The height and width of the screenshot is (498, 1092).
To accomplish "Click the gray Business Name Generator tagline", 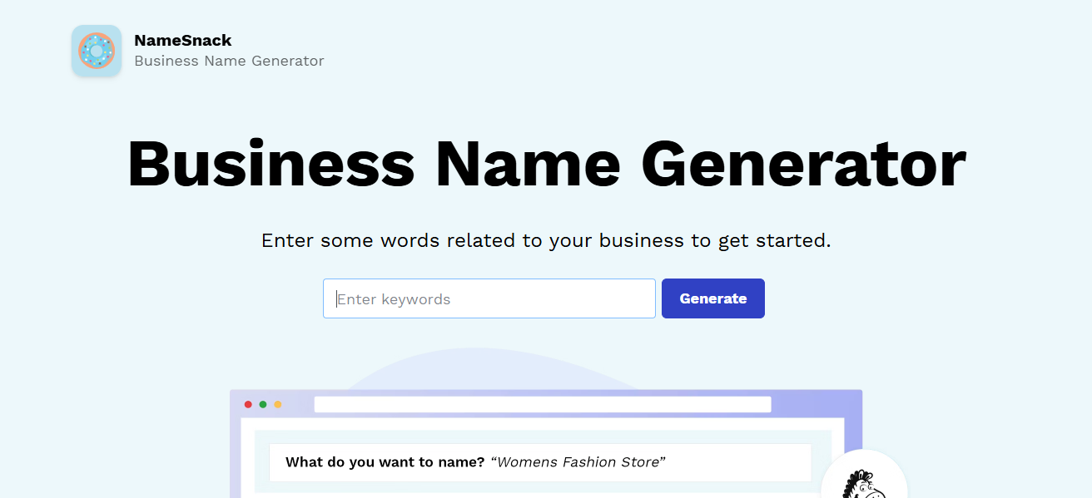I will pyautogui.click(x=229, y=61).
